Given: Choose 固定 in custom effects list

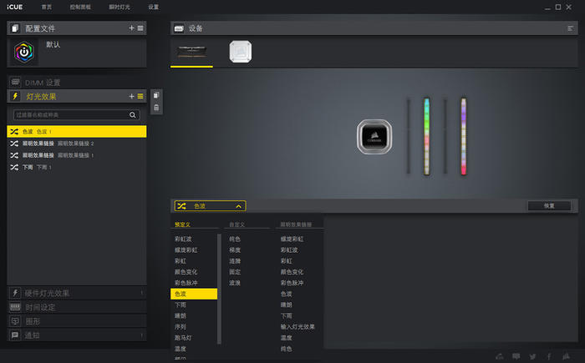Looking at the screenshot, I should click(235, 272).
